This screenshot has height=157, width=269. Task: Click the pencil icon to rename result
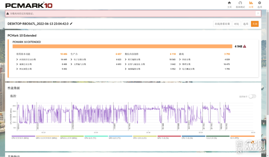click(x=71, y=24)
